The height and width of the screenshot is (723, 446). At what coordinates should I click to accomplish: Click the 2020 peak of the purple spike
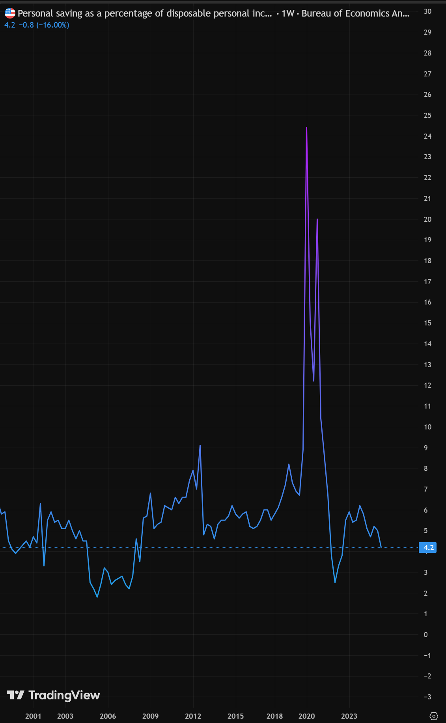pos(306,128)
